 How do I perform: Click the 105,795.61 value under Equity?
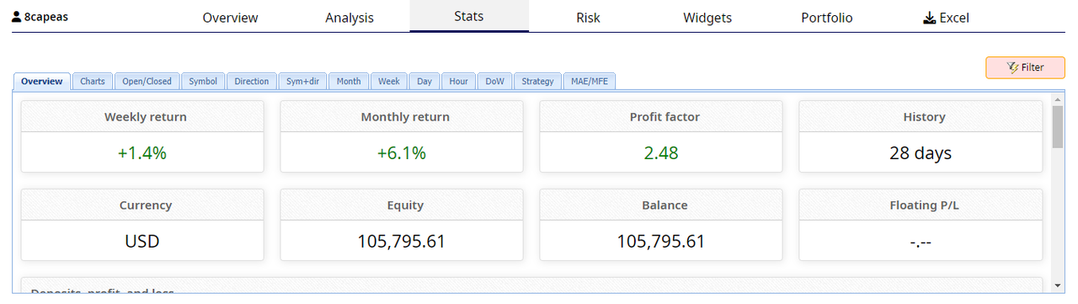[402, 242]
